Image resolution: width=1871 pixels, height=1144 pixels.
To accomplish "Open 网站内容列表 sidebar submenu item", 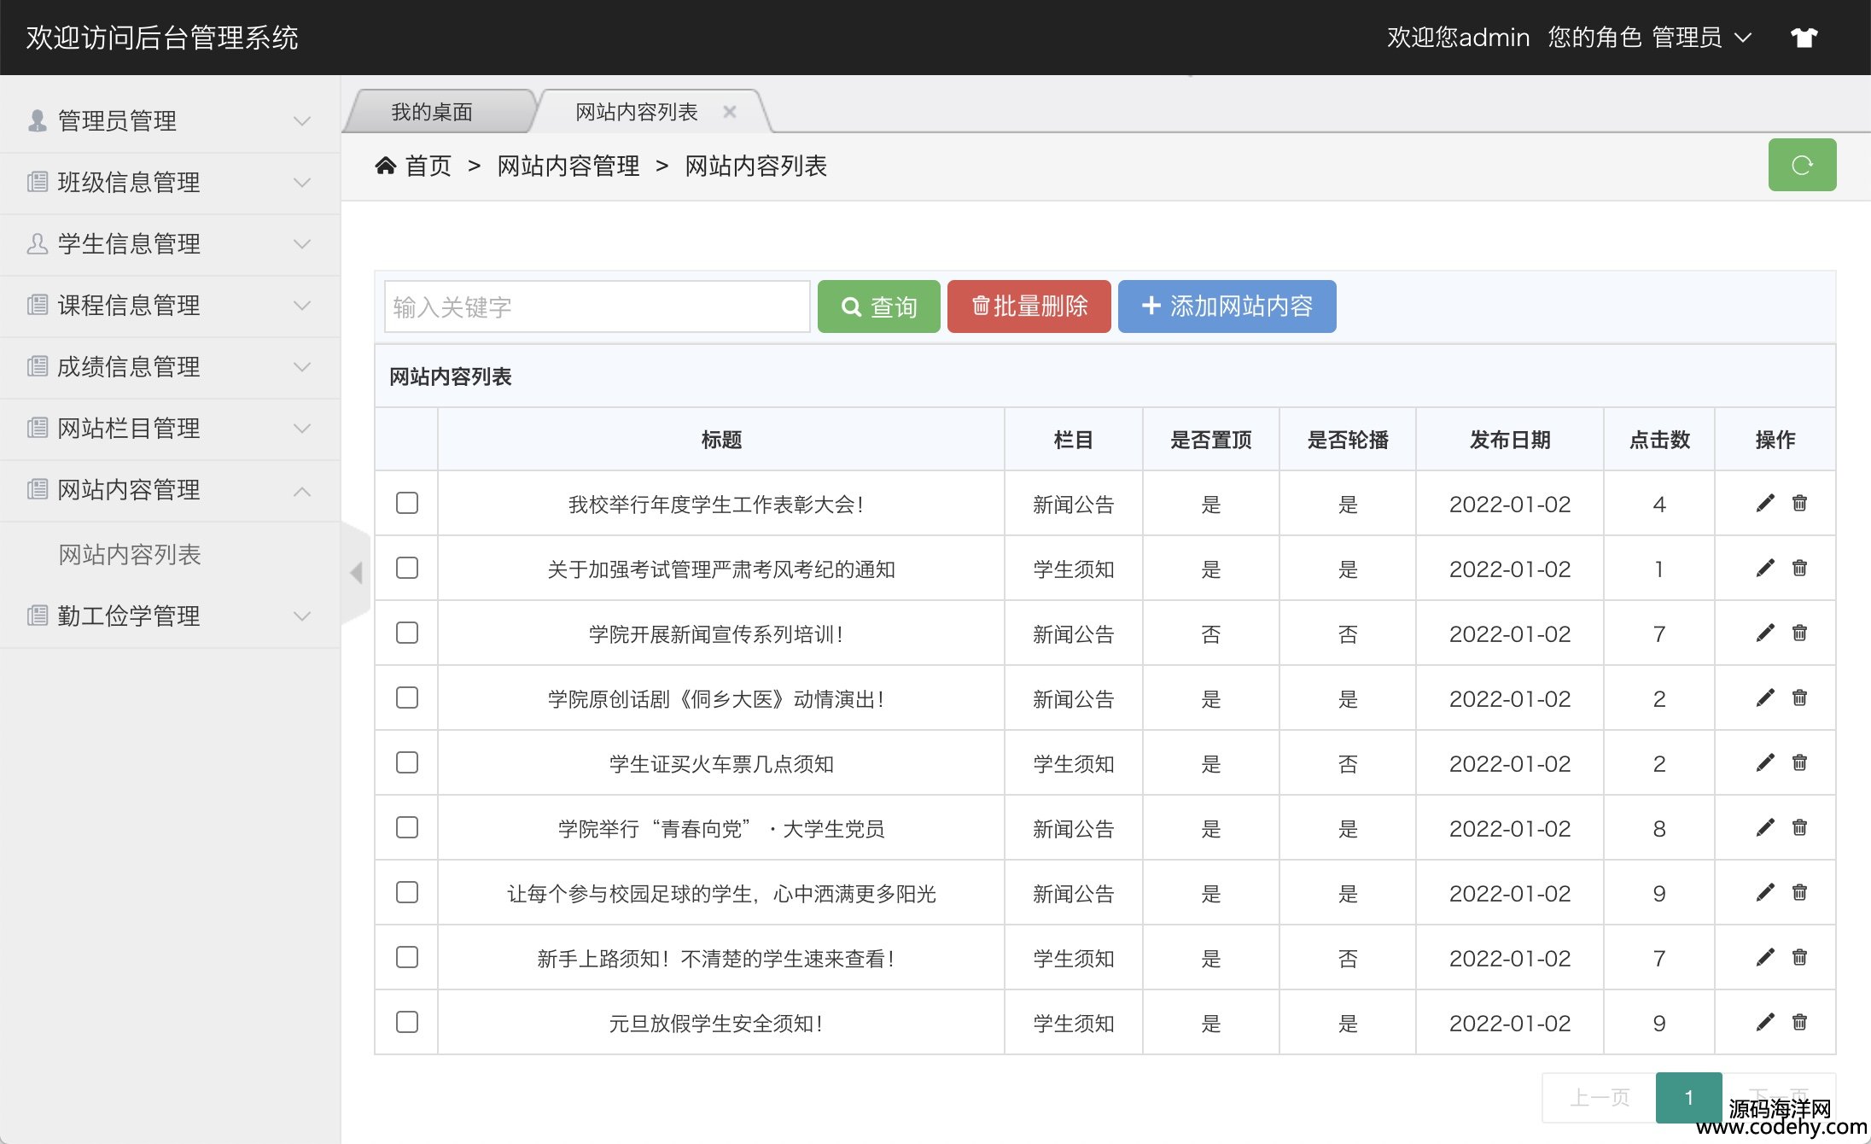I will (130, 555).
